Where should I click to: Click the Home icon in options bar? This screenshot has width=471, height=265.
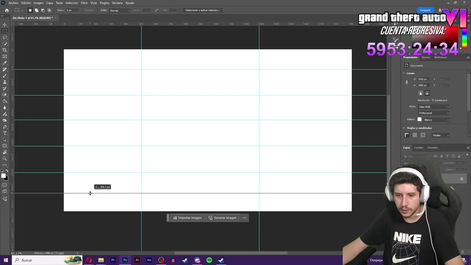(x=7, y=10)
